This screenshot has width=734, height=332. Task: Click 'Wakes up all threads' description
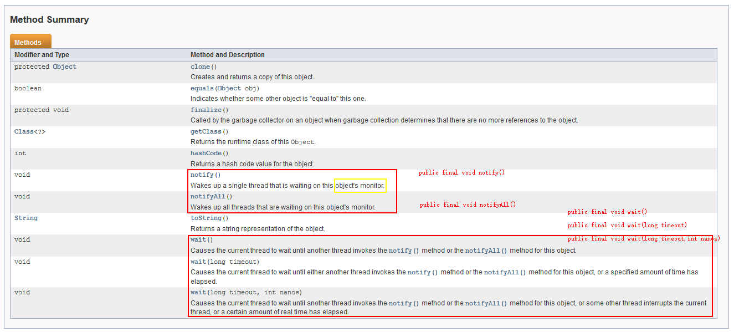[283, 207]
